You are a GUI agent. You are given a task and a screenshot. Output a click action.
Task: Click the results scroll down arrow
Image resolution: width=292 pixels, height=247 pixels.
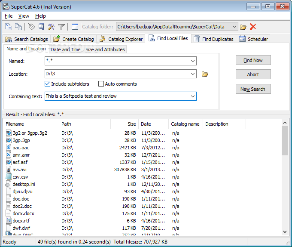[285, 232]
